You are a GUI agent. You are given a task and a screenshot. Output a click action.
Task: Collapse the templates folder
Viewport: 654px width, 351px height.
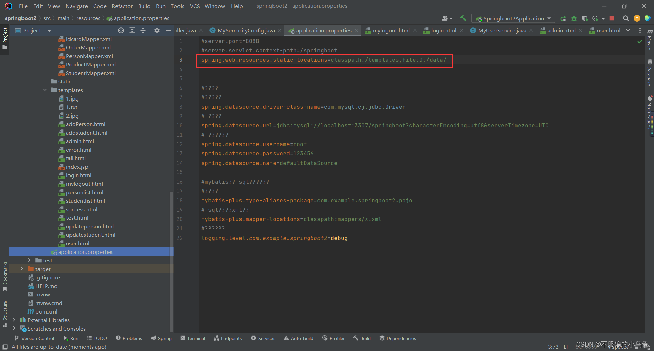coord(45,90)
